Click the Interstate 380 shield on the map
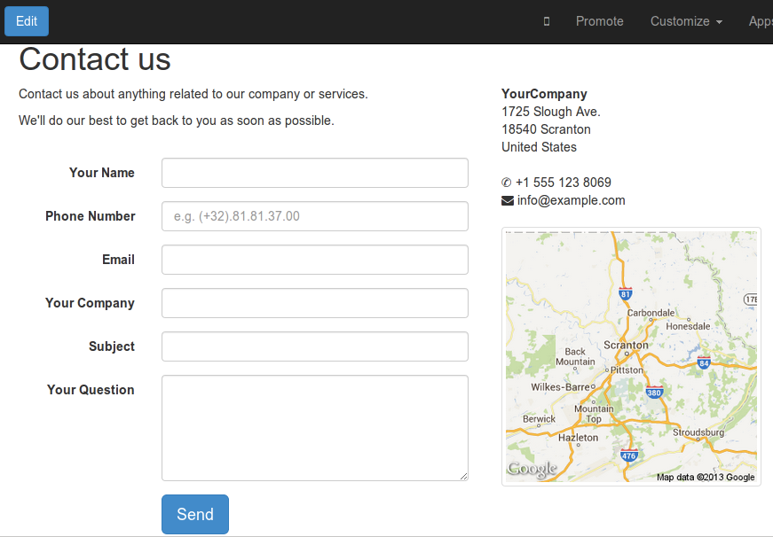The width and height of the screenshot is (773, 537). coord(655,392)
